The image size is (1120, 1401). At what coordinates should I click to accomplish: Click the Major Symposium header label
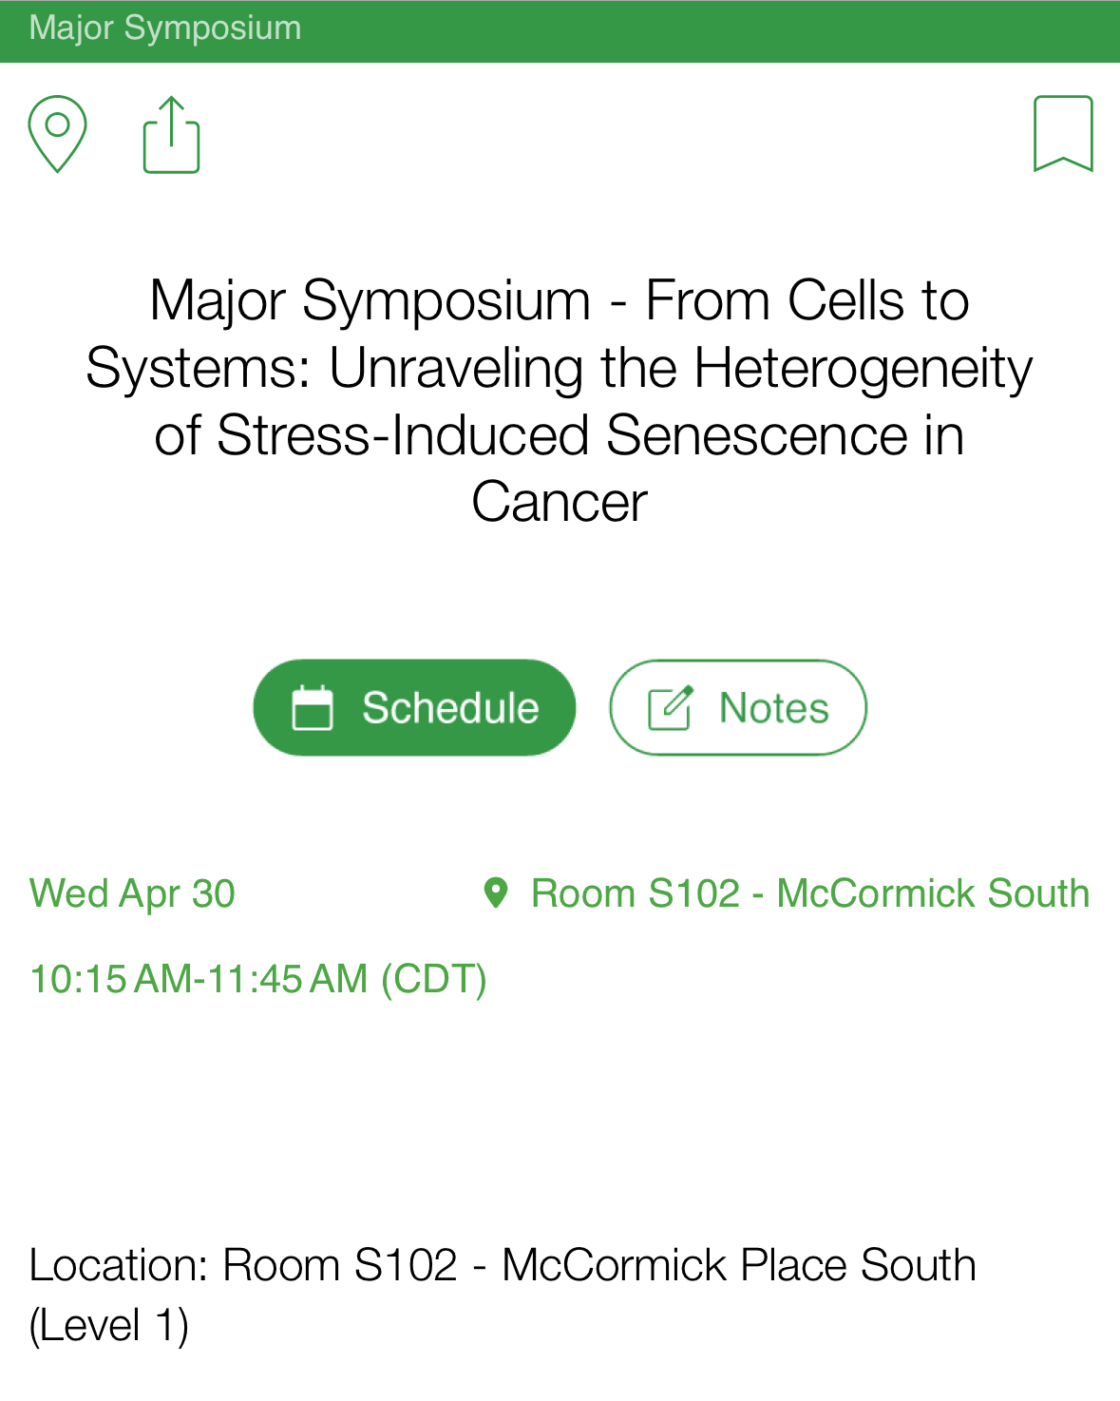[x=165, y=29]
